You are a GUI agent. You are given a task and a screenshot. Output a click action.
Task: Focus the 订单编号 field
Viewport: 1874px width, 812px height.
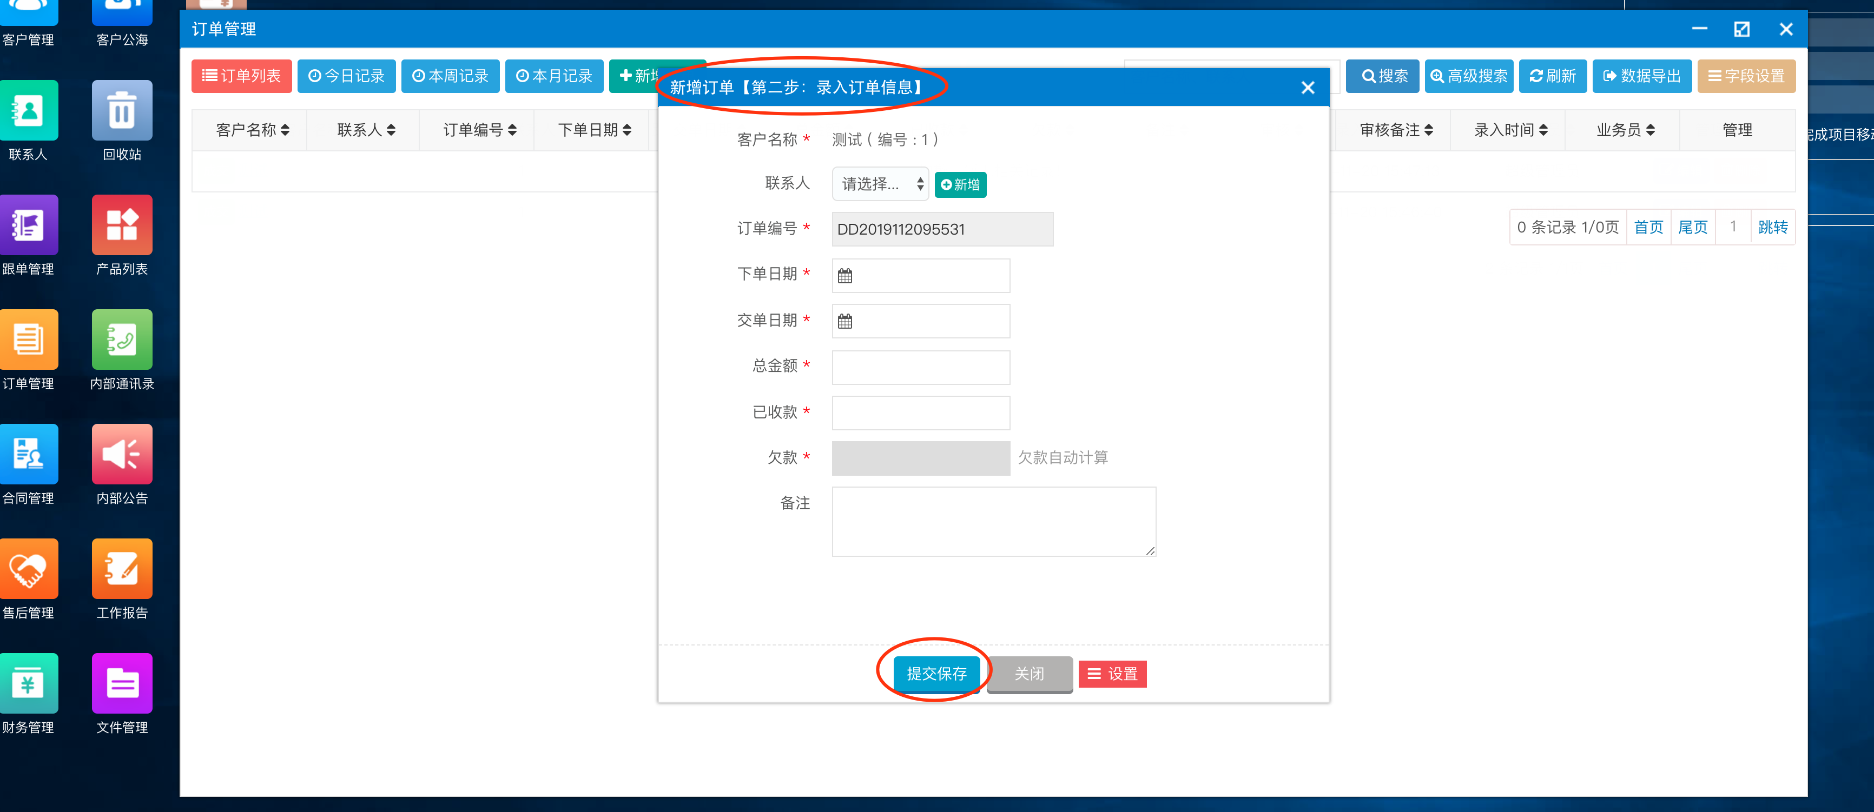click(x=942, y=229)
